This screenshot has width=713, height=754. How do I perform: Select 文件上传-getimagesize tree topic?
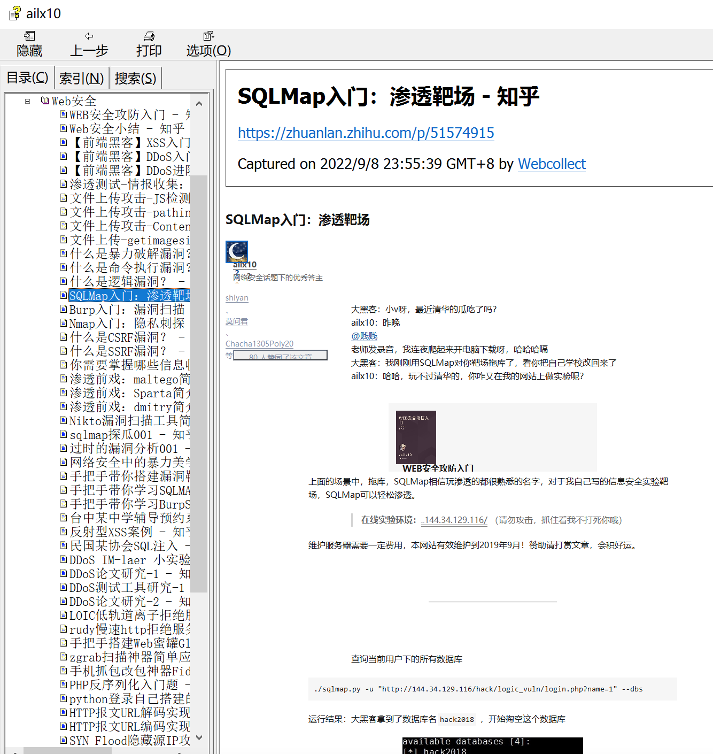(129, 240)
